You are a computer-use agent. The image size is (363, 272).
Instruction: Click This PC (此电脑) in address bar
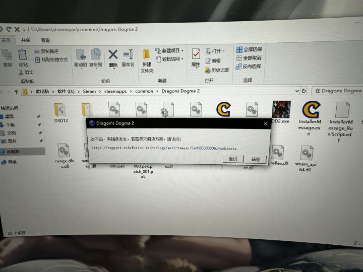42,91
